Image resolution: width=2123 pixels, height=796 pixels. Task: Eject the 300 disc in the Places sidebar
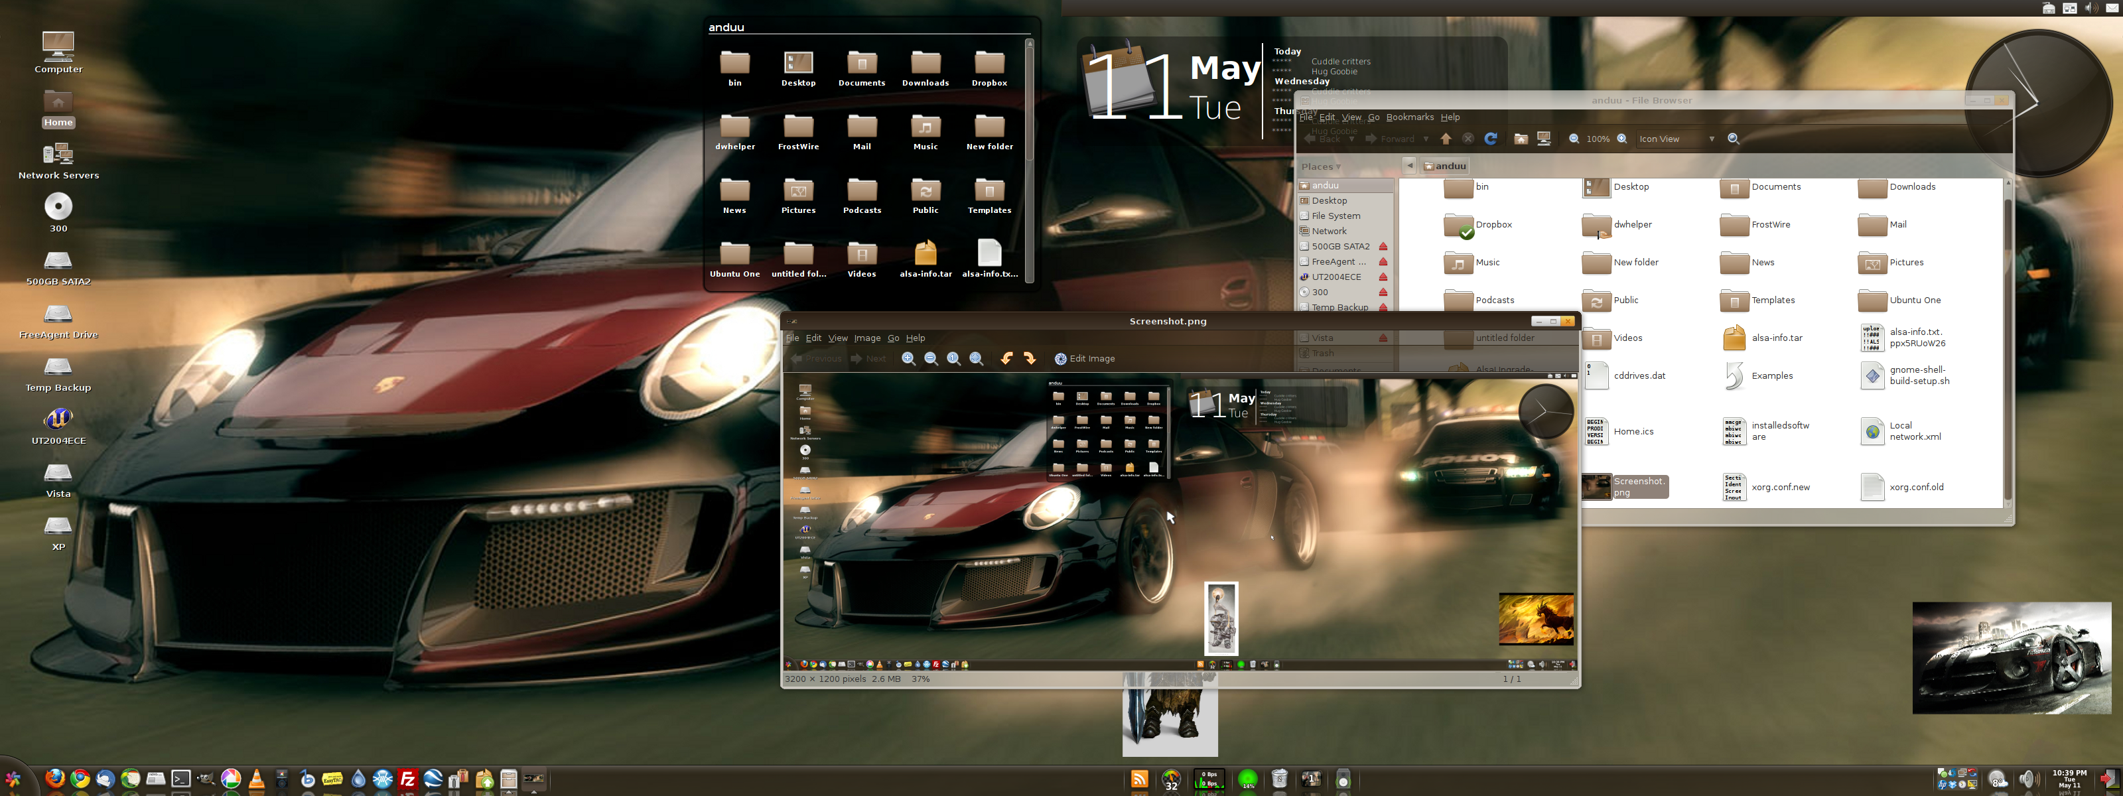[1383, 293]
